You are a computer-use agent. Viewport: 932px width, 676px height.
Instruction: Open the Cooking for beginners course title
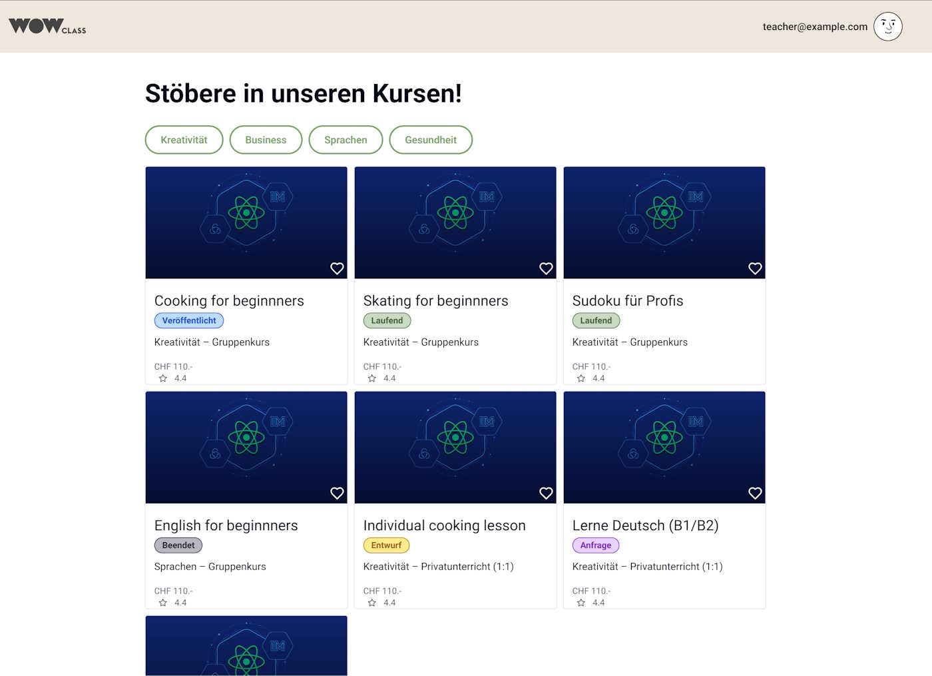click(x=229, y=301)
